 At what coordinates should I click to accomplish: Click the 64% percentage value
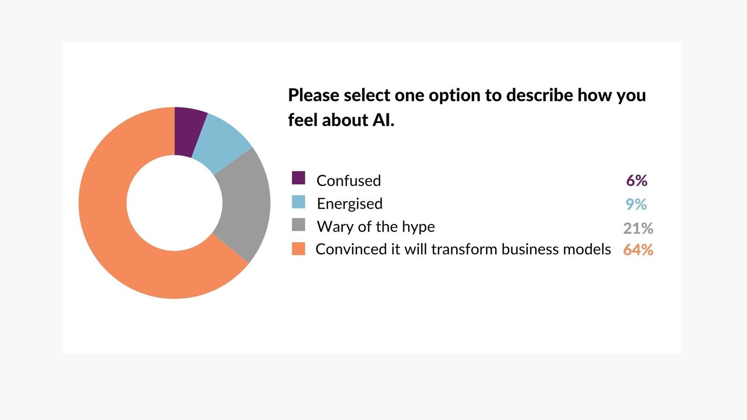[x=638, y=250]
